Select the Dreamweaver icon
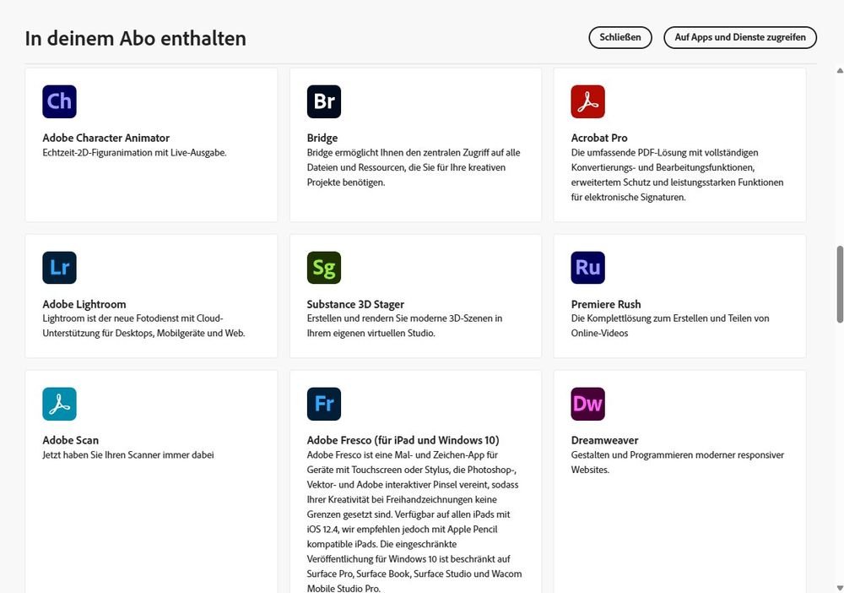844x593 pixels. [587, 404]
